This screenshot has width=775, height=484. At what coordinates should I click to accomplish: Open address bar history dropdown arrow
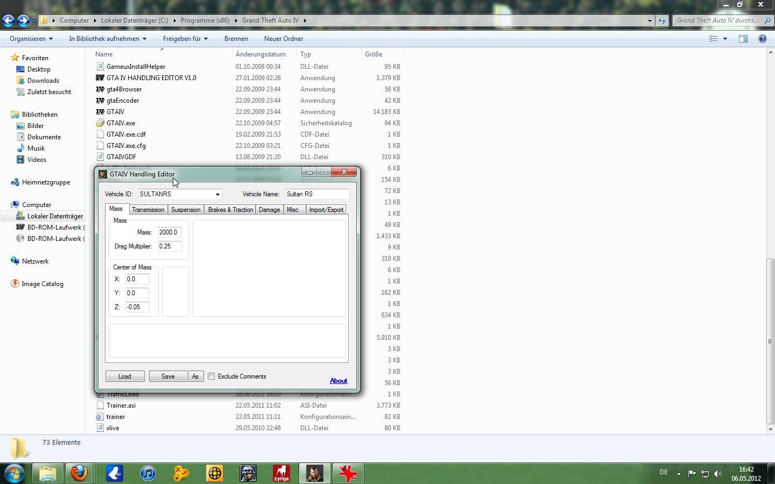click(x=650, y=20)
